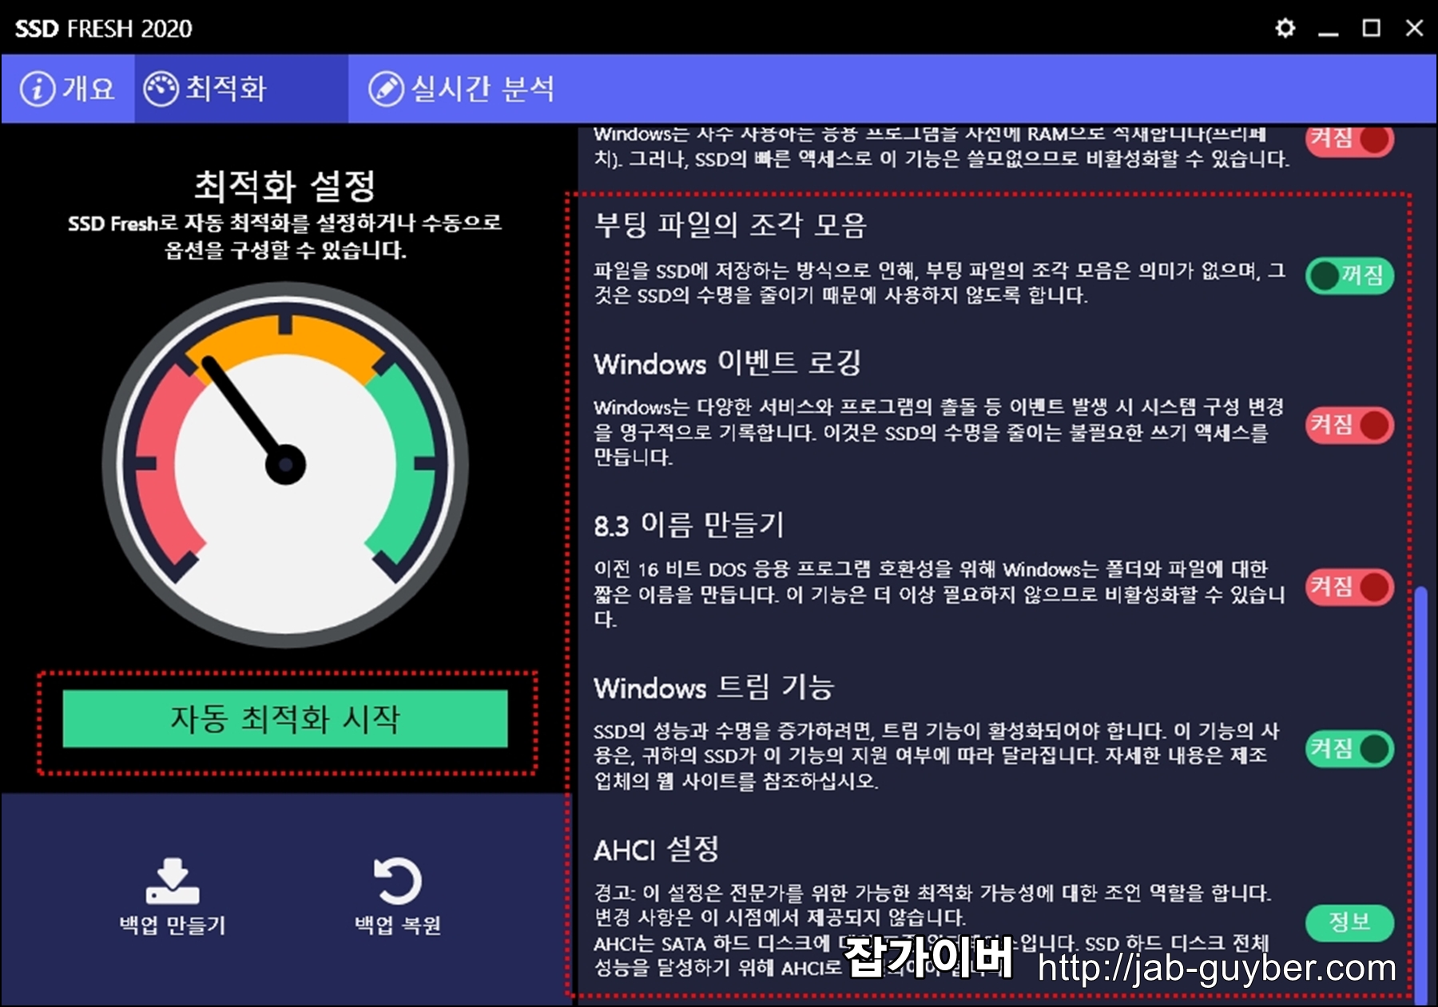Screen dimensions: 1438x1007
Task: Click the 부팅 파일의 조각 모음 heading
Action: pos(730,224)
